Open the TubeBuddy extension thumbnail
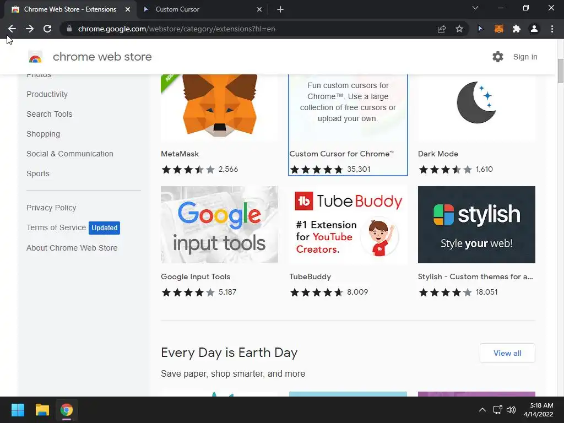The height and width of the screenshot is (423, 564). tap(348, 225)
